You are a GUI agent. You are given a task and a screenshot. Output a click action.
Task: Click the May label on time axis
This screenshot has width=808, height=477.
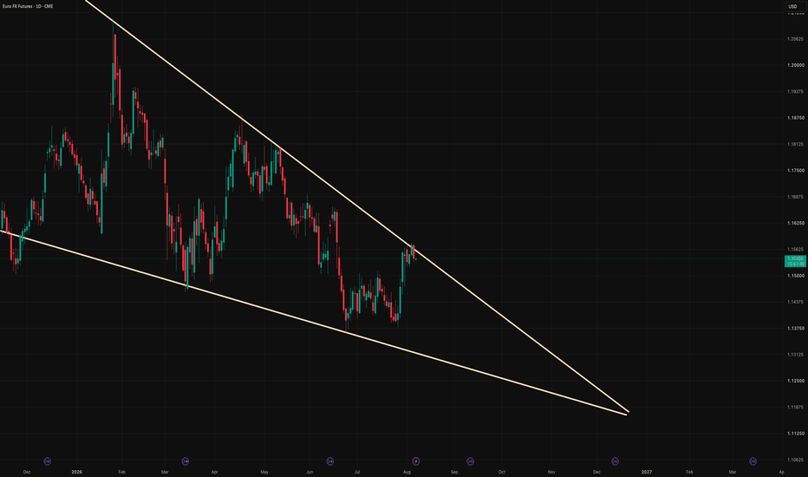[264, 473]
